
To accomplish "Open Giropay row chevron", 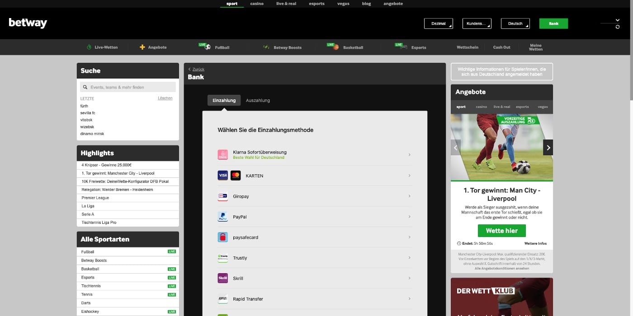I will point(409,196).
